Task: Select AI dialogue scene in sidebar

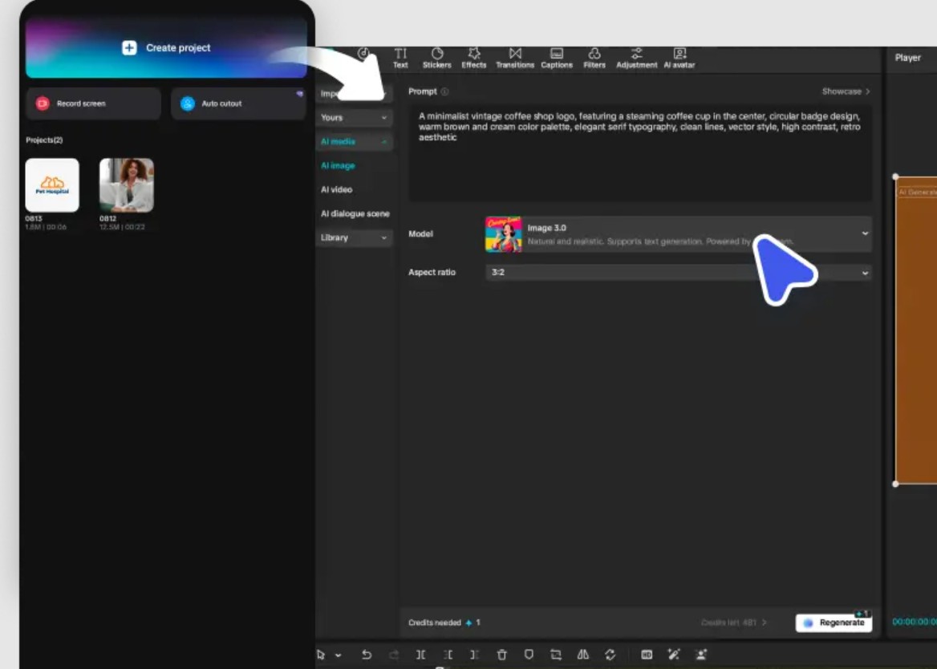Action: 355,213
